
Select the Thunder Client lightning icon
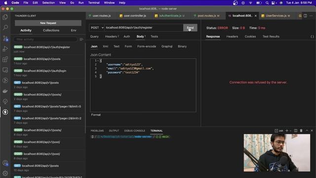(x=5, y=112)
